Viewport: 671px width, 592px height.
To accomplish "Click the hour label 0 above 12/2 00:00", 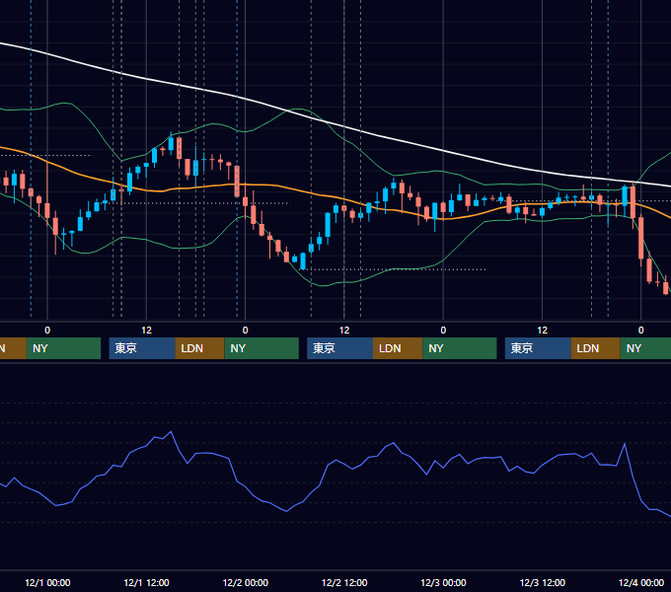I will click(x=245, y=331).
